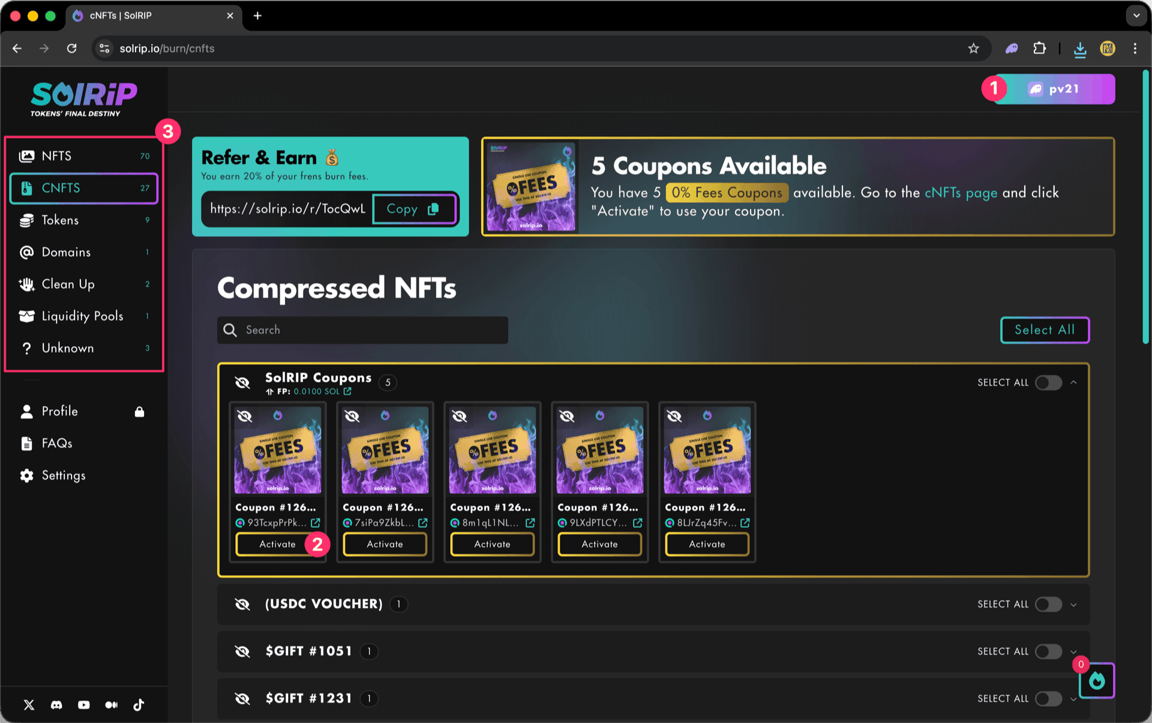Open the Discord social link
Image resolution: width=1152 pixels, height=723 pixels.
[x=56, y=705]
